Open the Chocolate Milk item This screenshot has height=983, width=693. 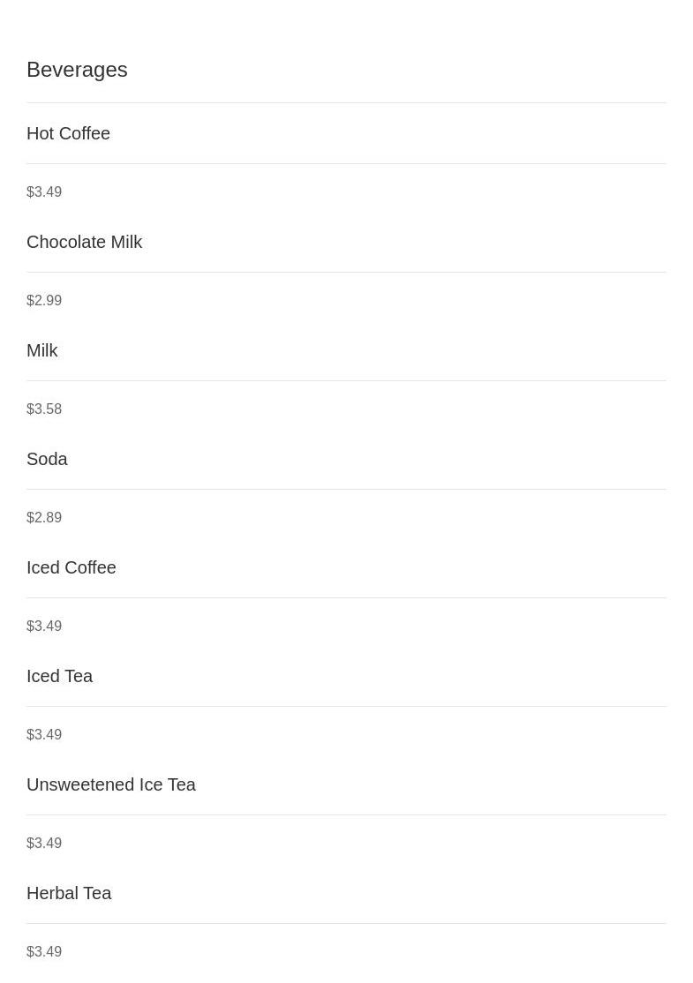pyautogui.click(x=85, y=242)
